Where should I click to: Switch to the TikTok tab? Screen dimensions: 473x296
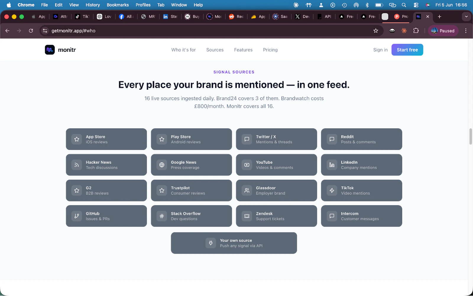(x=82, y=17)
